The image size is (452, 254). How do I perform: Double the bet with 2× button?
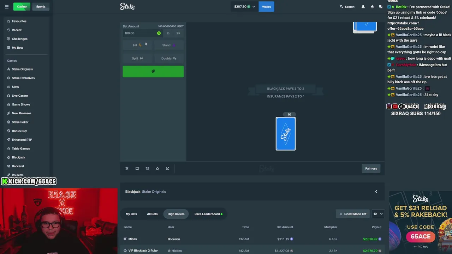(x=178, y=33)
